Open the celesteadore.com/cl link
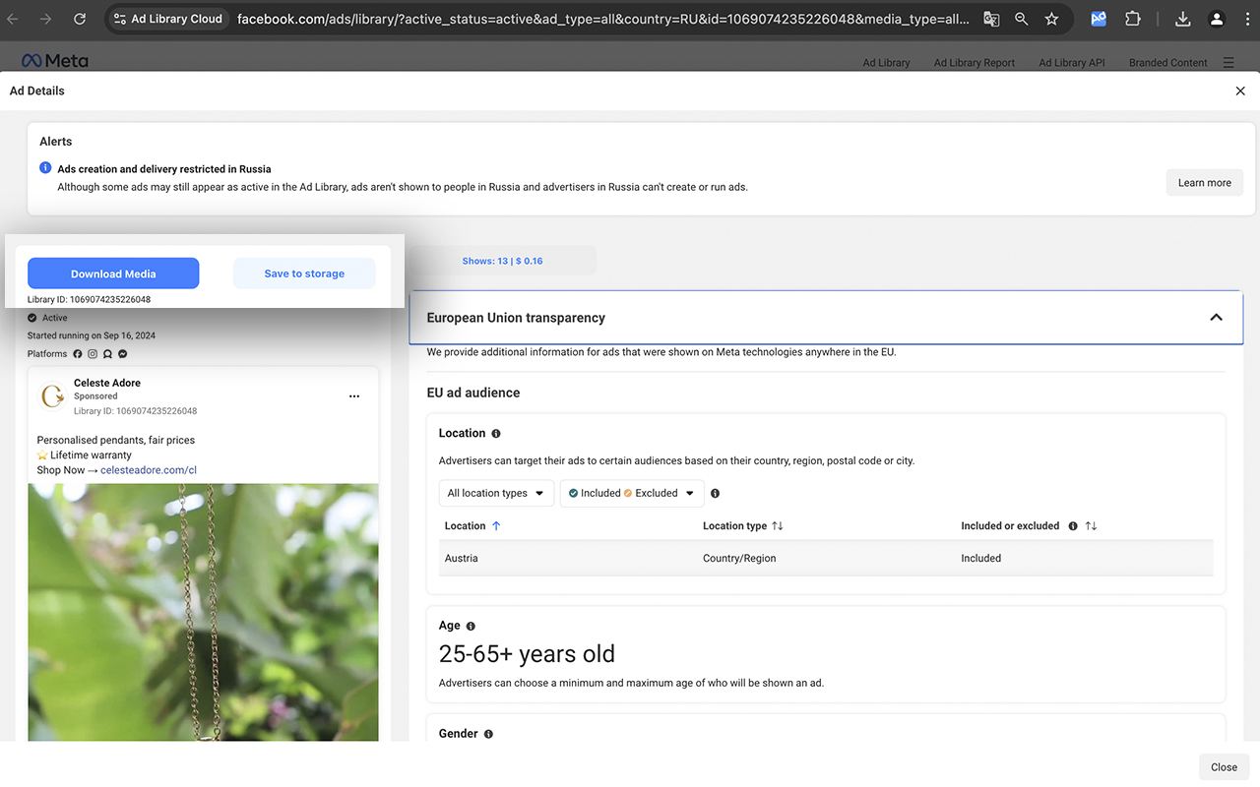Viewport: 1260px width, 787px height. [x=149, y=470]
